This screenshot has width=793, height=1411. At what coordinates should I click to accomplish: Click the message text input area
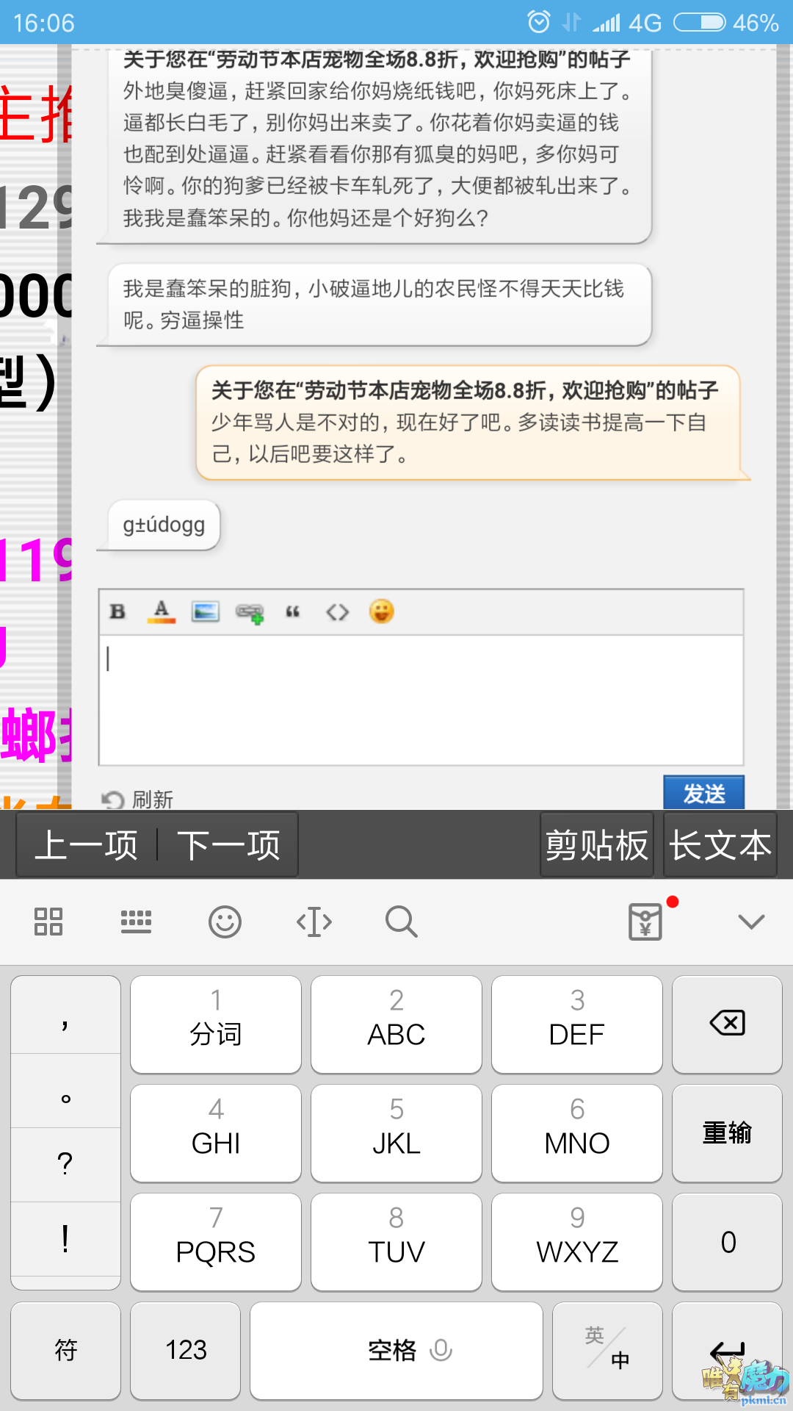(x=421, y=699)
